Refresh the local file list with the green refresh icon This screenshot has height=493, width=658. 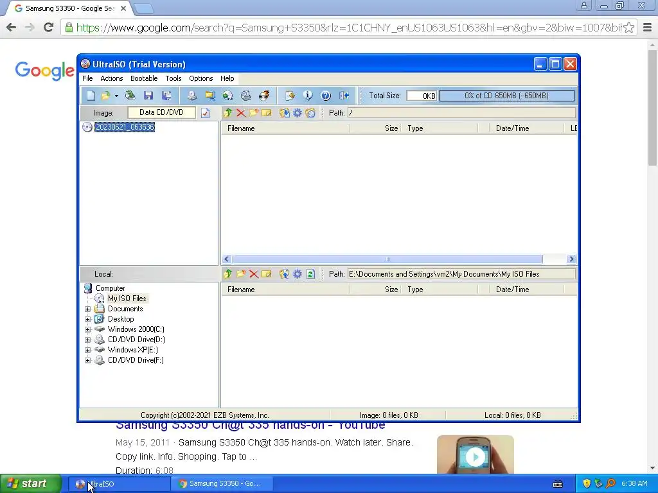(x=310, y=273)
